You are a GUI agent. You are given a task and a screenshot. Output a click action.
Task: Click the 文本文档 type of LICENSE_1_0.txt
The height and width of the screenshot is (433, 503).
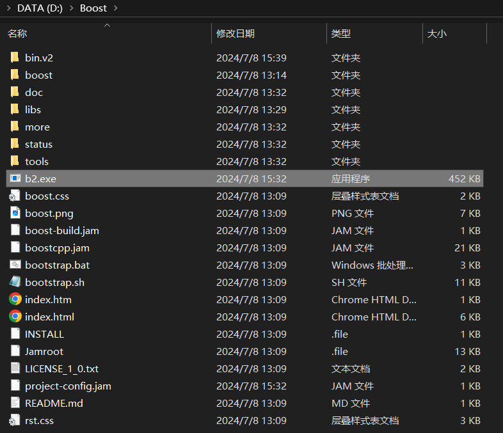pos(350,369)
